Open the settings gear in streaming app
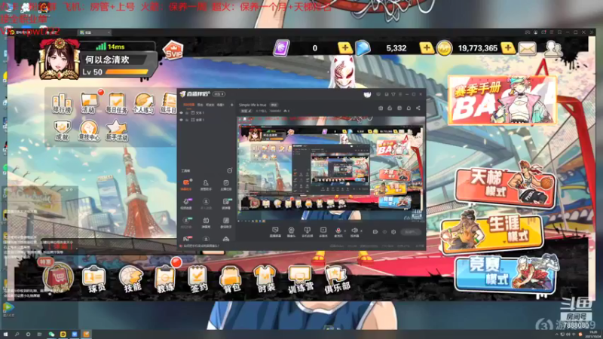This screenshot has height=339, width=603. pyautogui.click(x=393, y=232)
